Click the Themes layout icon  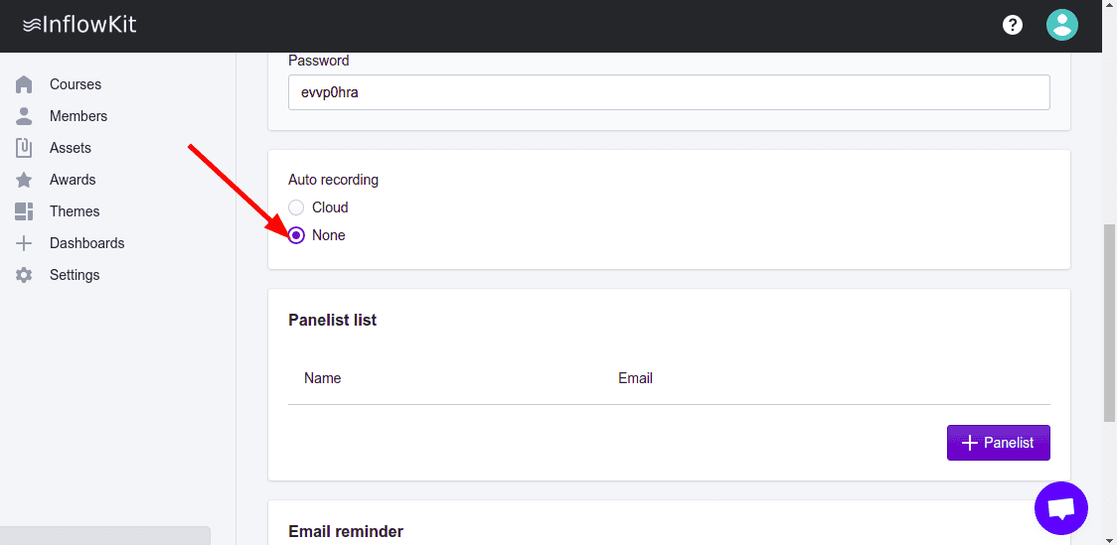tap(25, 211)
